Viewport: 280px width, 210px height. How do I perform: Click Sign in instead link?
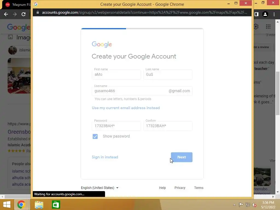pyautogui.click(x=105, y=157)
